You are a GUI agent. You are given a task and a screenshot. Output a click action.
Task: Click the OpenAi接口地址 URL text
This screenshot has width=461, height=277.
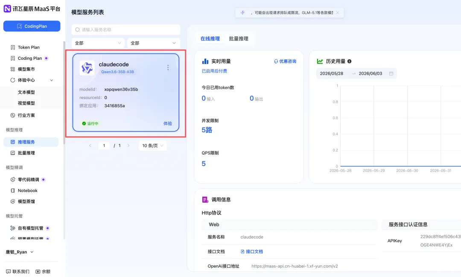click(x=295, y=266)
